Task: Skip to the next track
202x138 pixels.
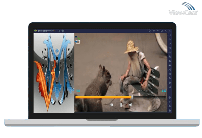Action: tap(130, 105)
